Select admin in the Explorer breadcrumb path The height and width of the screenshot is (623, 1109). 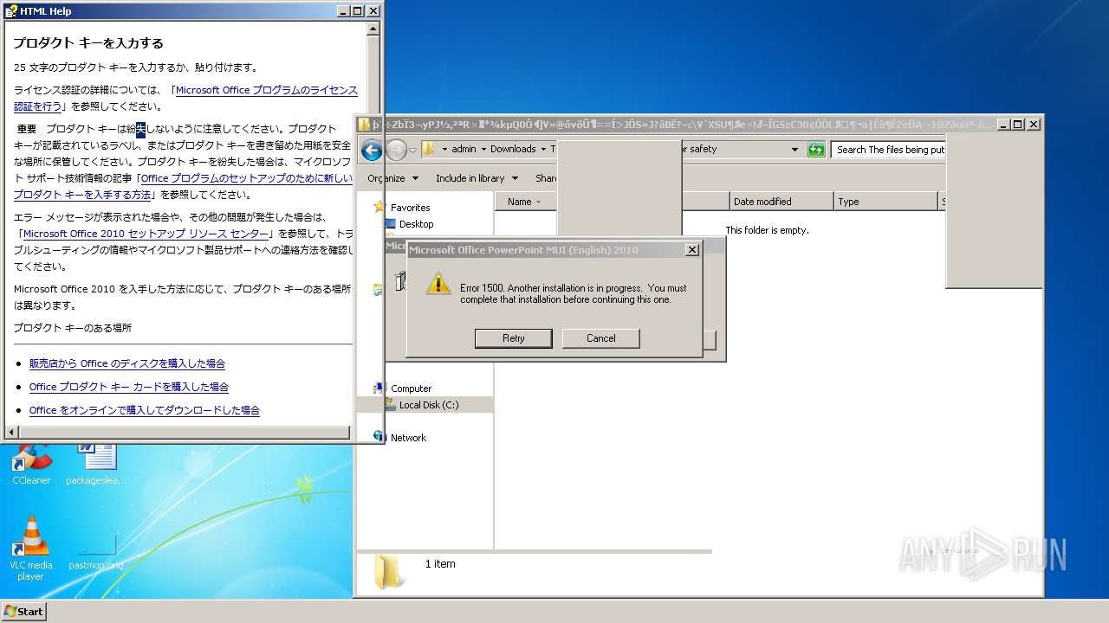(x=464, y=149)
